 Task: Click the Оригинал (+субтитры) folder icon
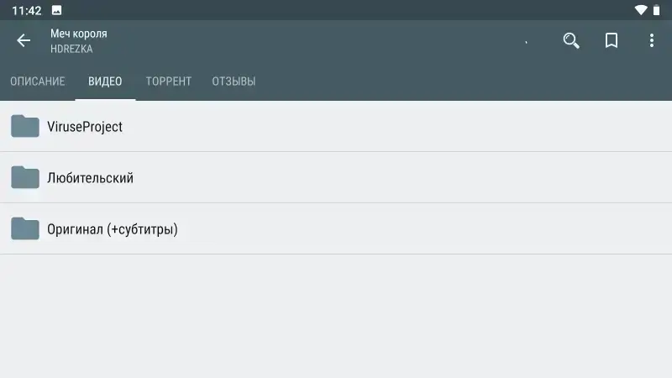(x=25, y=228)
